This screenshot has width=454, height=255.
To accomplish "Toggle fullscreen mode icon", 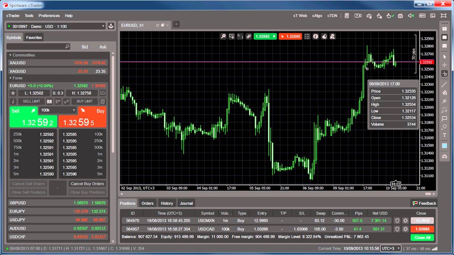I will (443, 16).
